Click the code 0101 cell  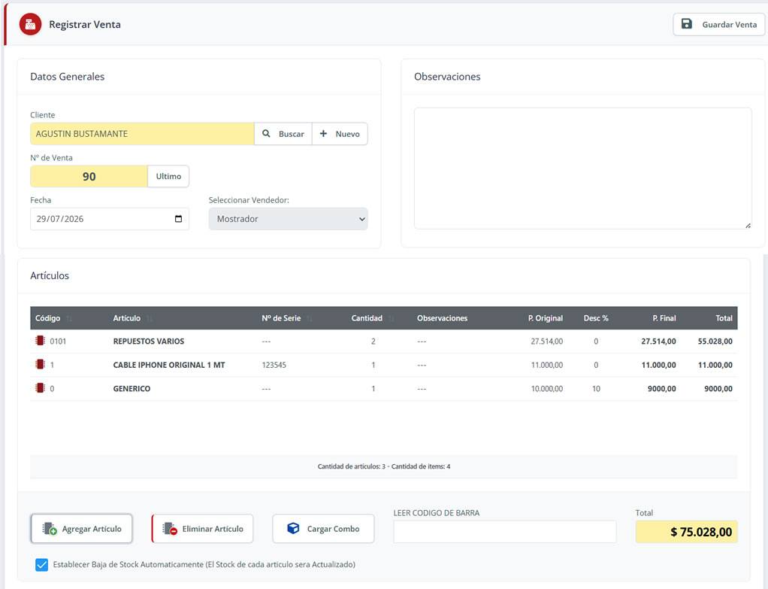point(58,342)
